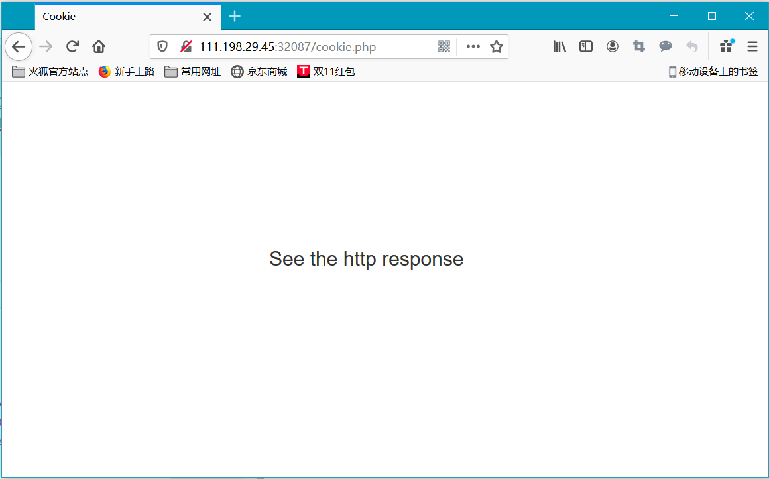Maximize the Firefox window

[x=712, y=16]
